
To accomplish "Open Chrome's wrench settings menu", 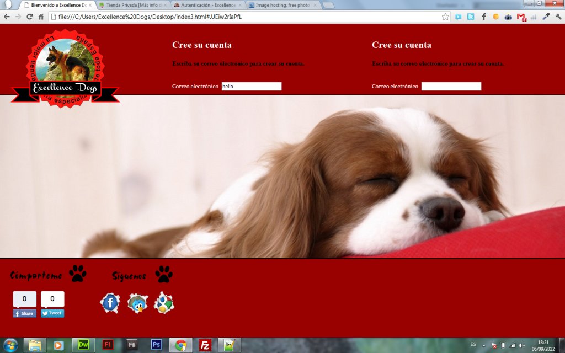I will pyautogui.click(x=558, y=17).
